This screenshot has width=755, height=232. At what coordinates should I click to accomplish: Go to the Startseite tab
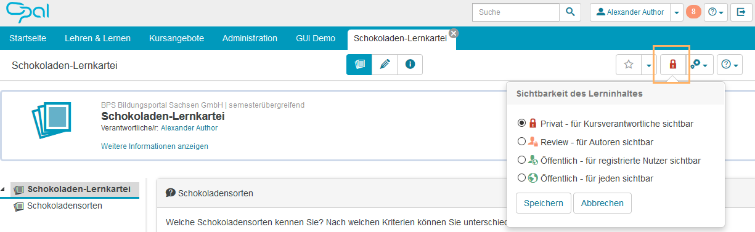pyautogui.click(x=28, y=38)
